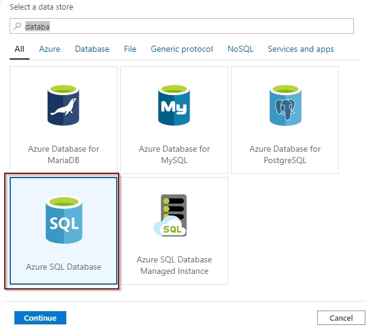Screen dimensions: 366x331
Task: Click the Azure Database for MariaDB seal icon
Action: 63,105
